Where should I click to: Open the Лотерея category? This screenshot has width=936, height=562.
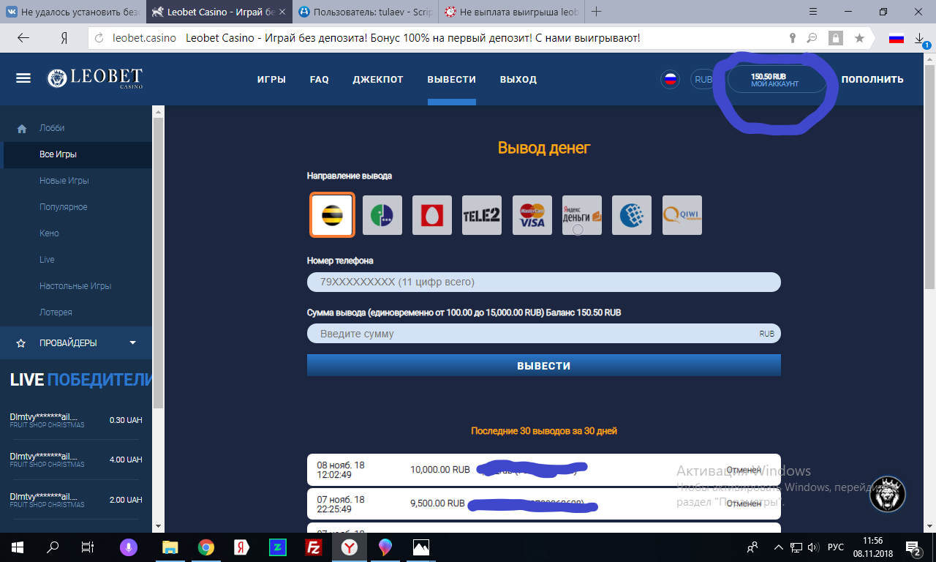(x=56, y=312)
